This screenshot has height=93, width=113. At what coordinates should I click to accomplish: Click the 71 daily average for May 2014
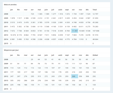[39, 85]
